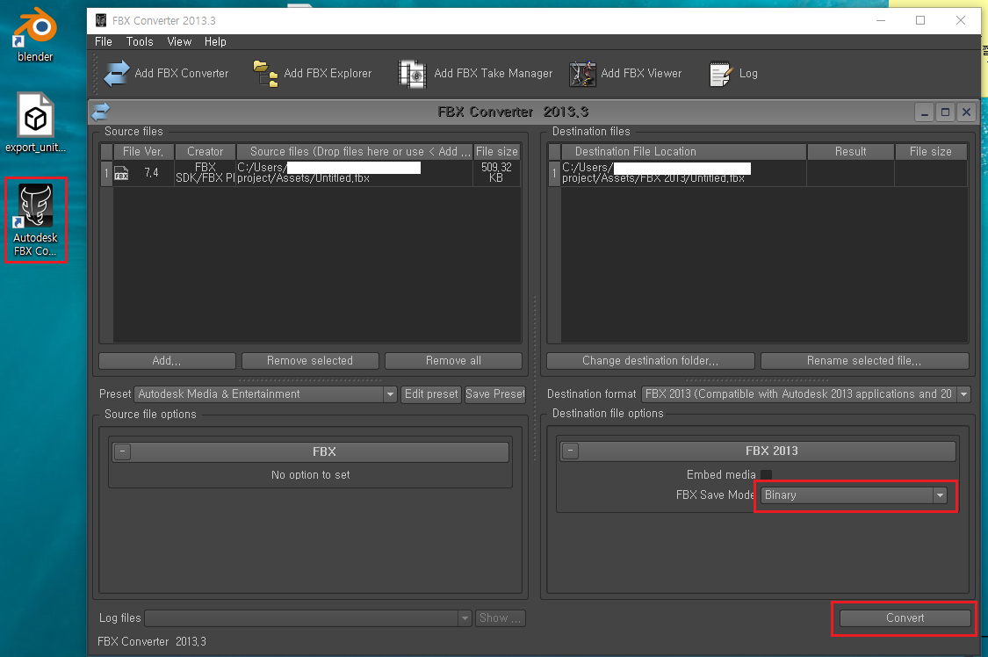The image size is (988, 657).
Task: Open the View menu
Action: pyautogui.click(x=179, y=41)
